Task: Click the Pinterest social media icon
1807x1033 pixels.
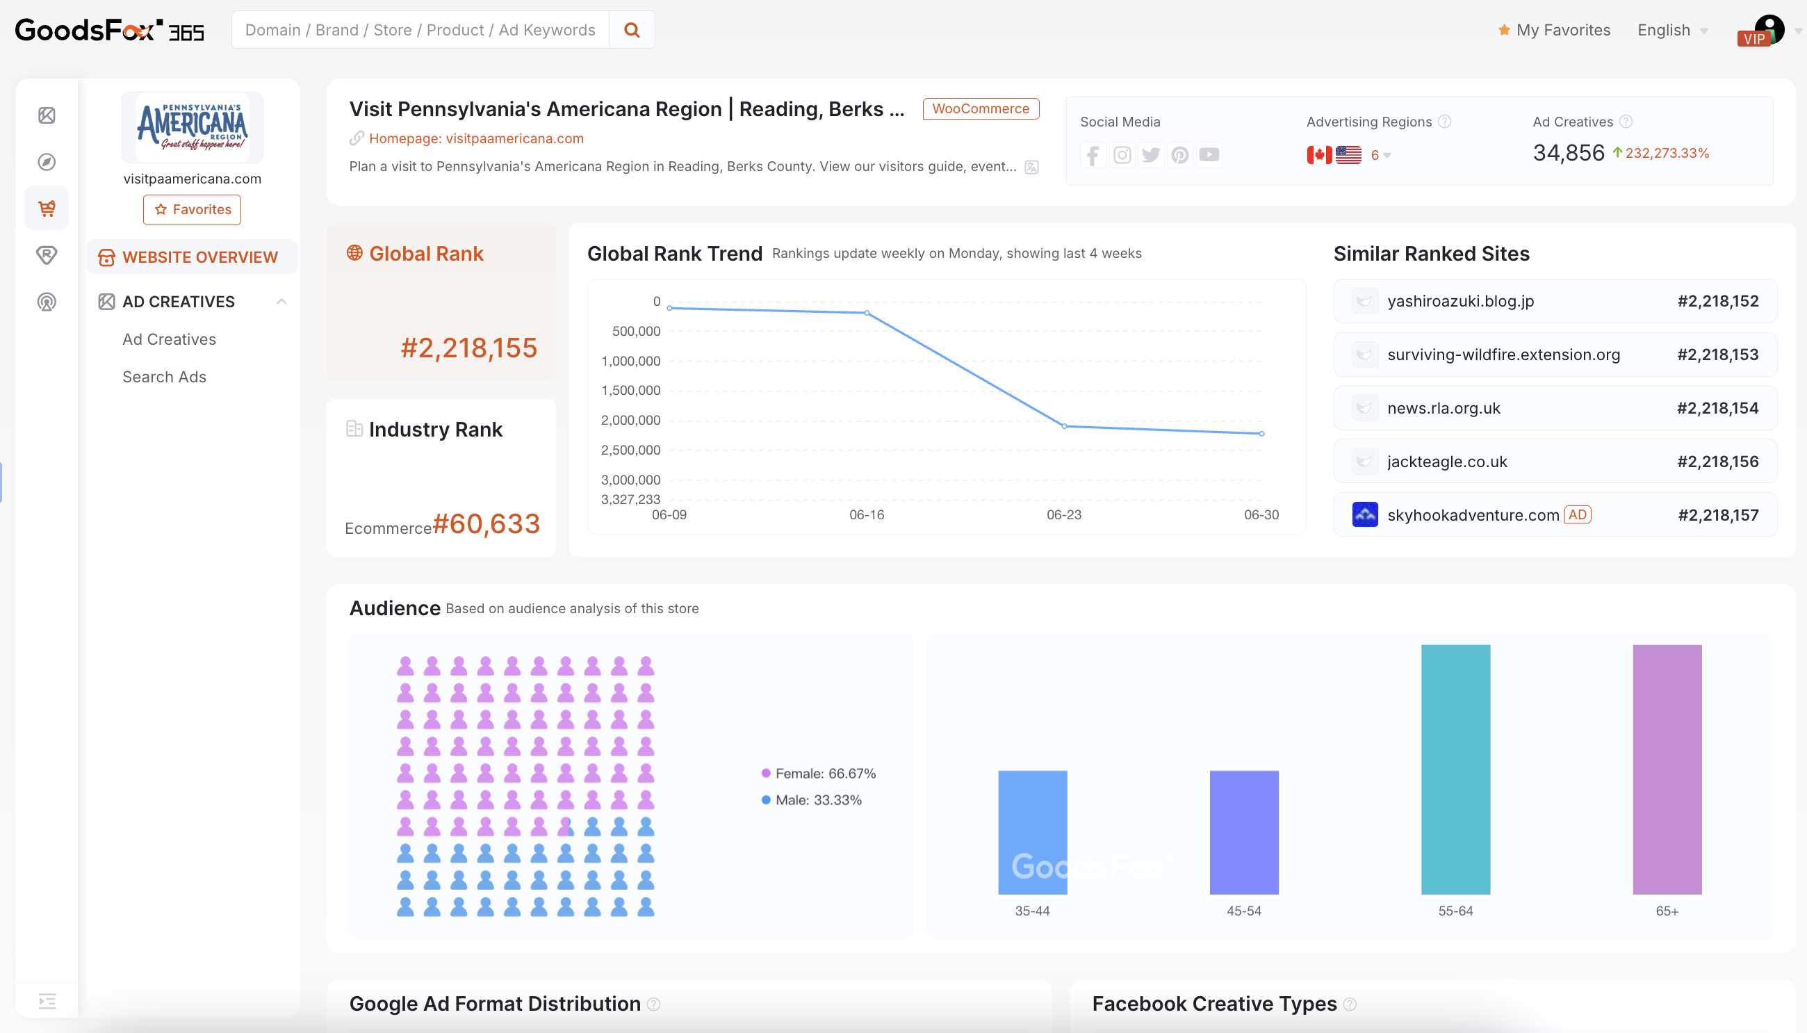Action: point(1180,154)
